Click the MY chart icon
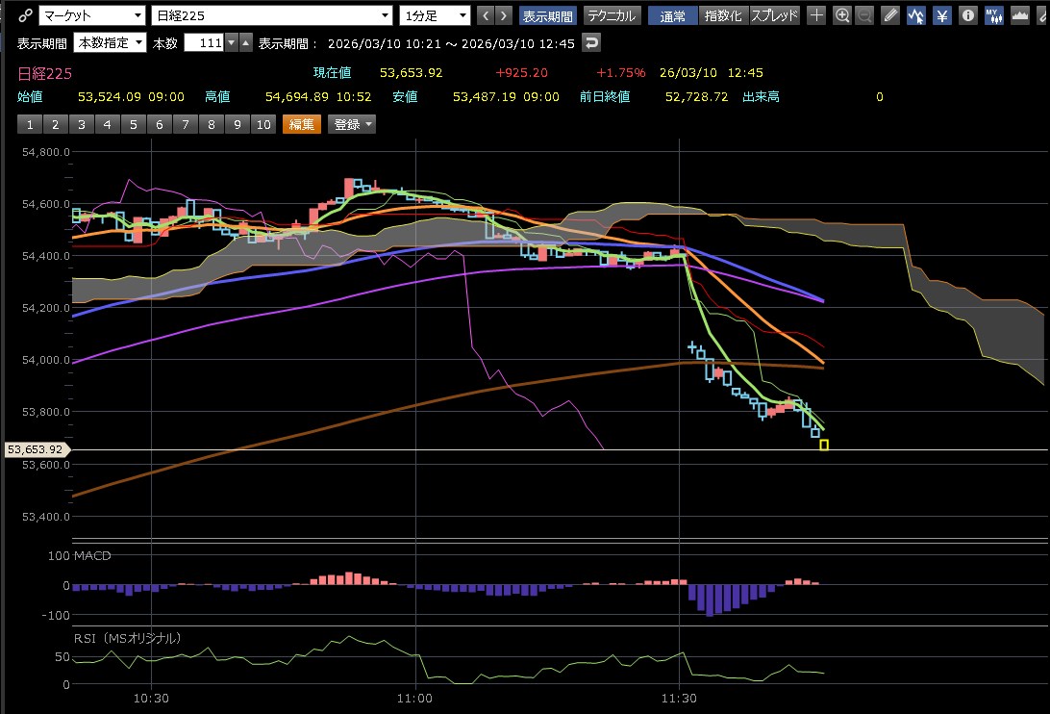1050x714 pixels. click(x=994, y=15)
